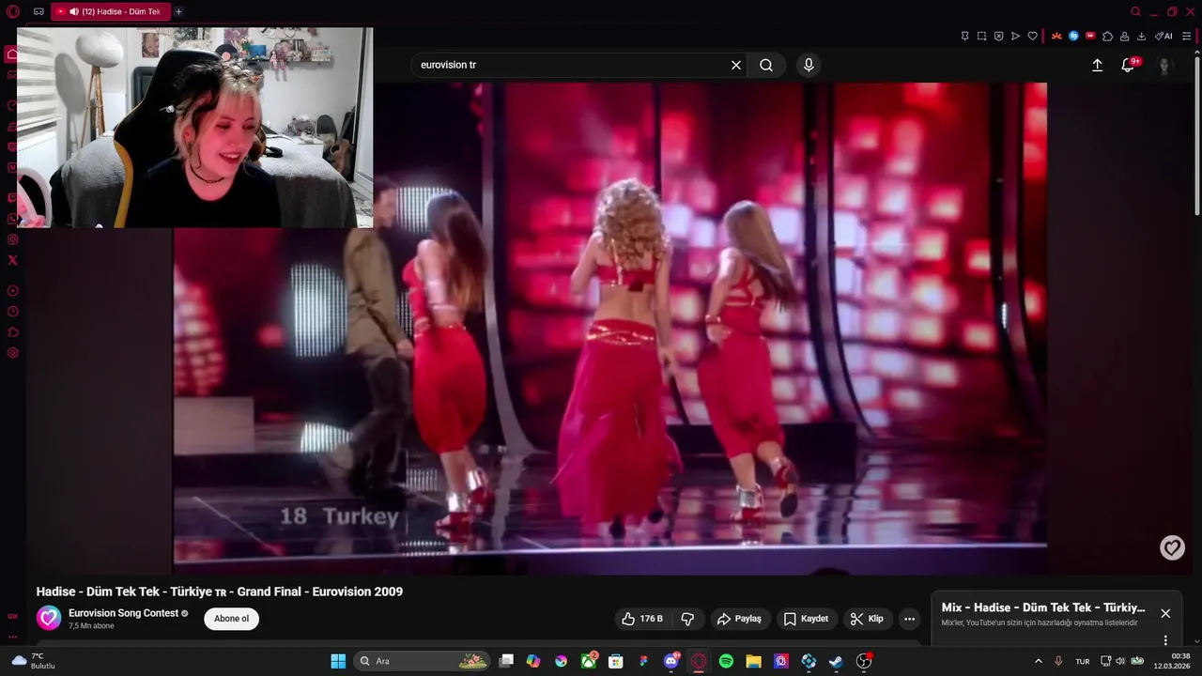Click the Opera sidebar home icon
Viewport: 1202px width, 676px height.
[12, 54]
